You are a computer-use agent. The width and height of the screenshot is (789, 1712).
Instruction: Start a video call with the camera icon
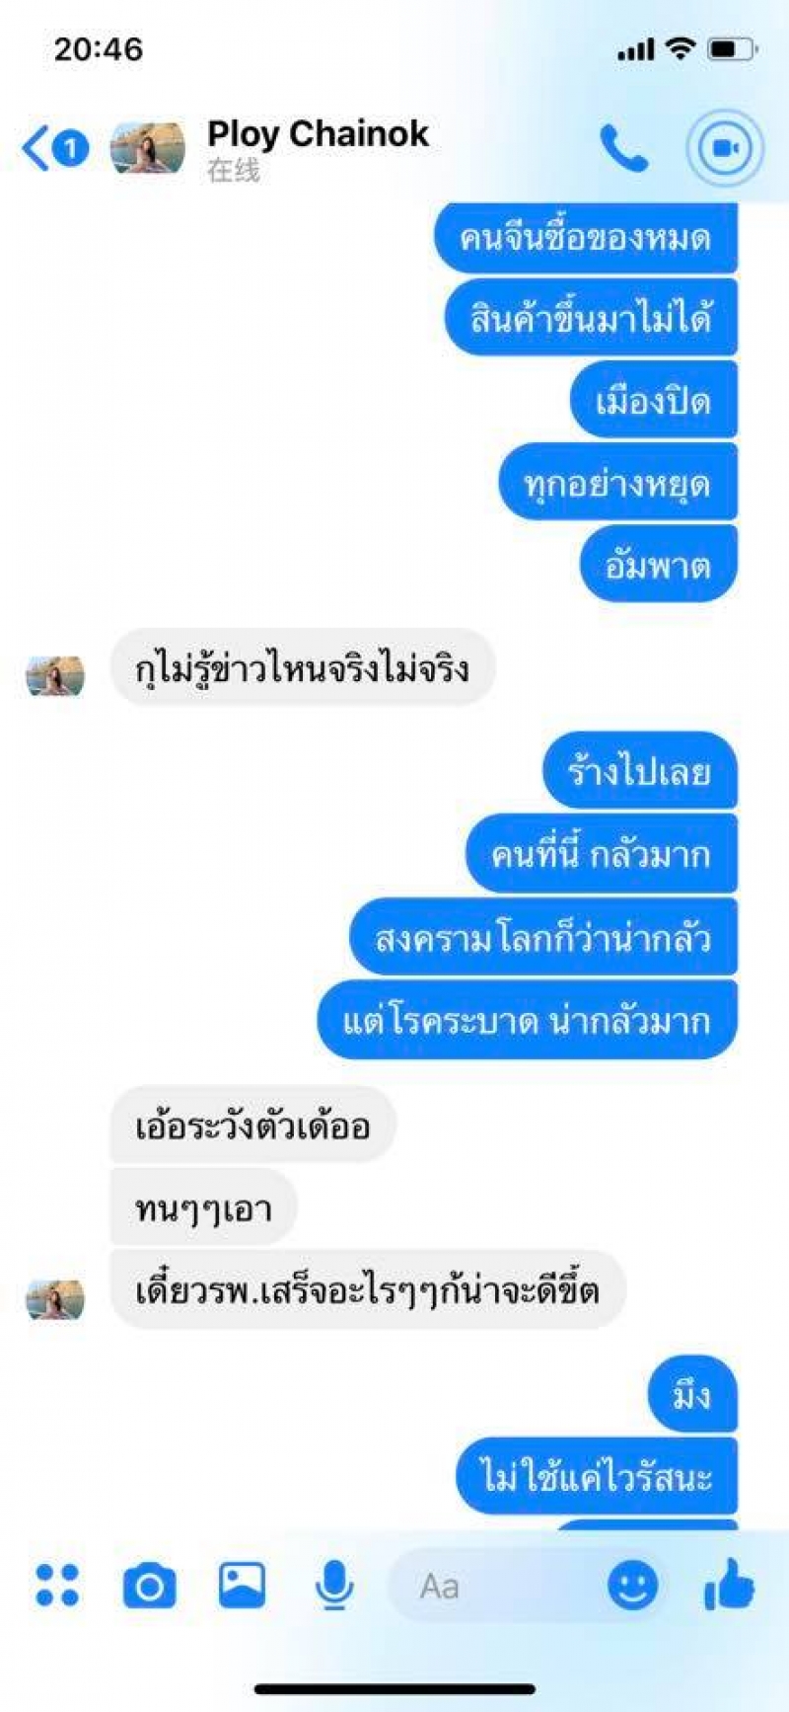(725, 148)
